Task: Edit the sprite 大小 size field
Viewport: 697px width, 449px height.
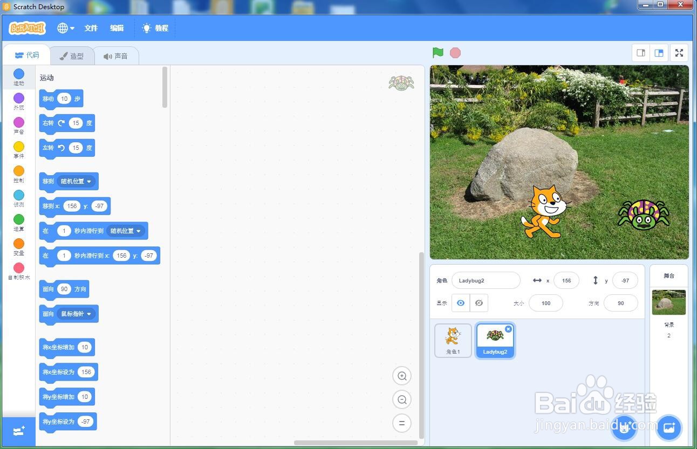Action: point(546,303)
